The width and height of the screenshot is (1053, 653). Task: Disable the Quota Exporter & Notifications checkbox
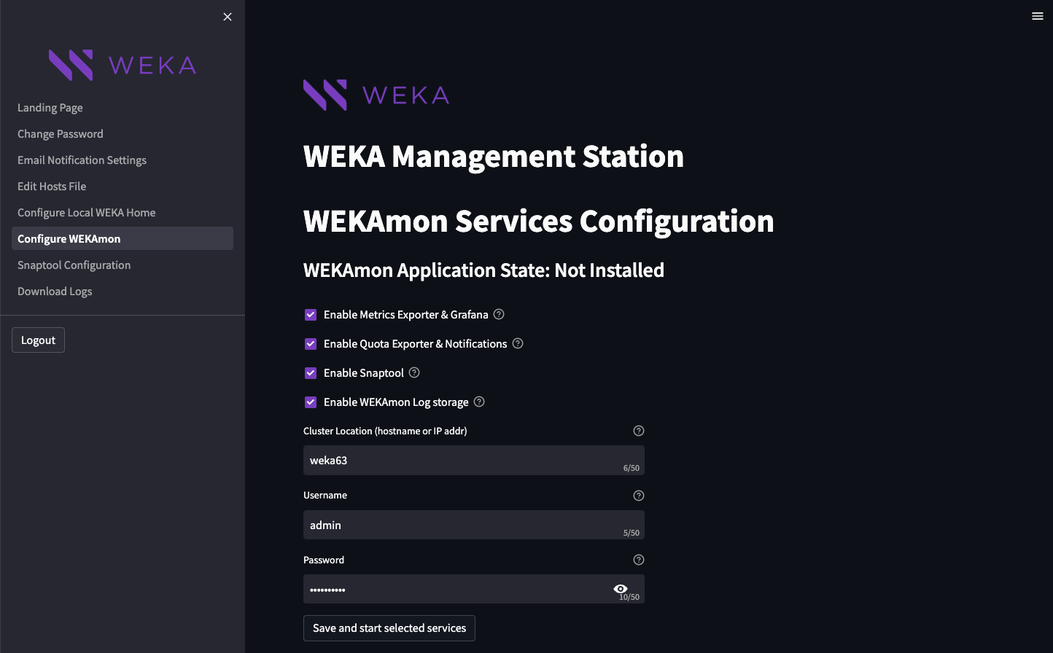click(x=311, y=344)
